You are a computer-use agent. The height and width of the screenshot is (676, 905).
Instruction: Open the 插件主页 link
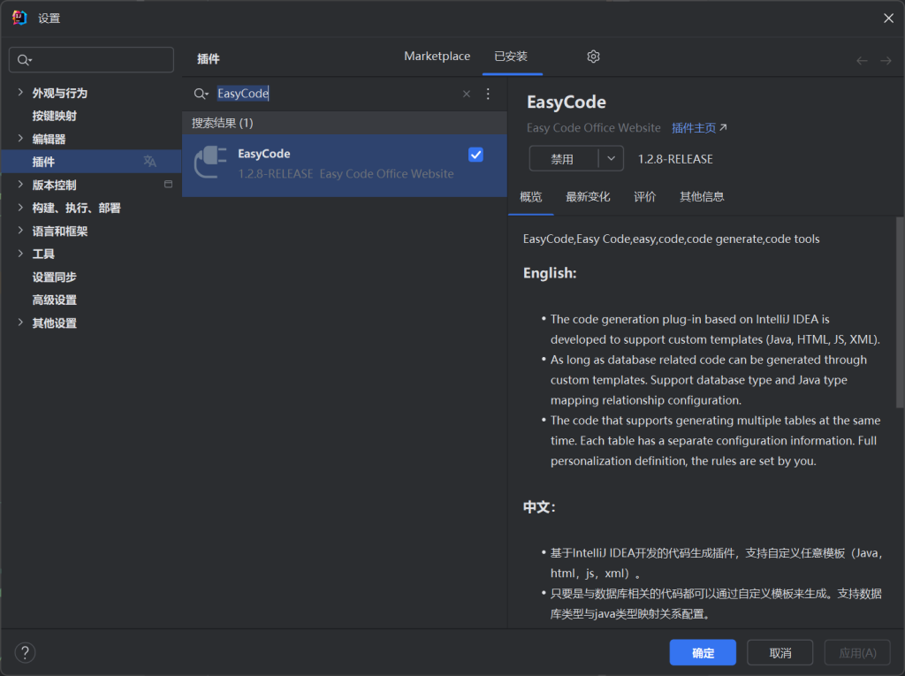tap(694, 127)
